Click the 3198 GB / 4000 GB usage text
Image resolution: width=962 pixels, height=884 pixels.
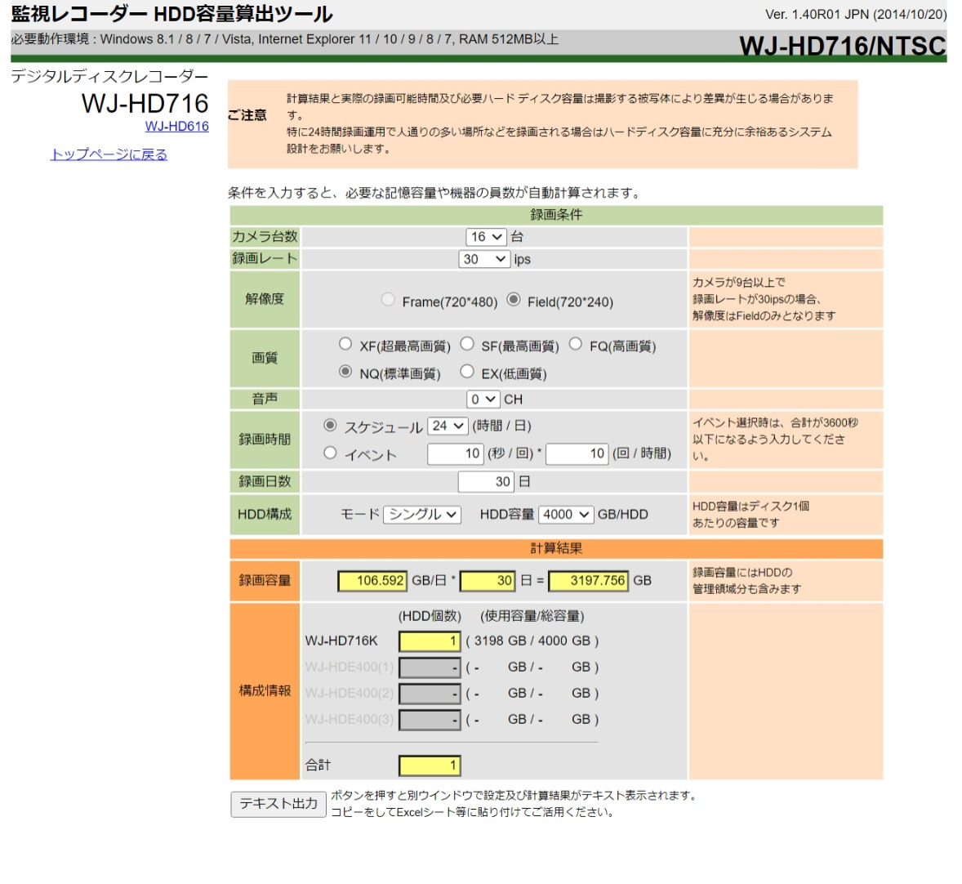tap(532, 641)
